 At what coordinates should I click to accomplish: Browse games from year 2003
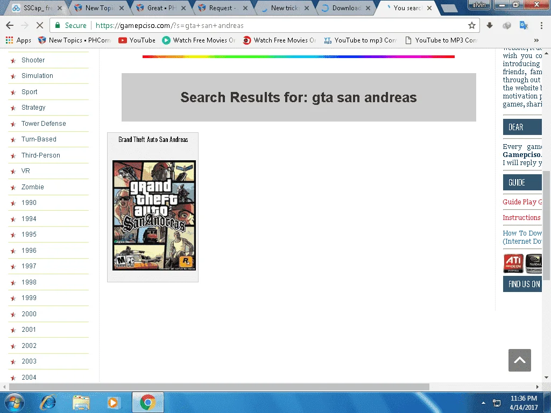29,361
